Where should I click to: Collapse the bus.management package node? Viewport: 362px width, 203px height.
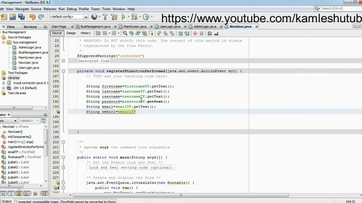pos(3,42)
